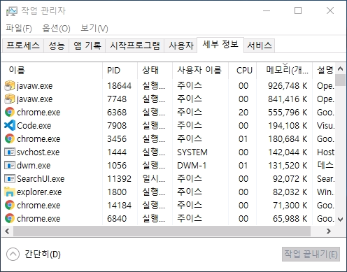Click javaw.exe icon in PID 18644 row
The width and height of the screenshot is (347, 272).
[10, 85]
